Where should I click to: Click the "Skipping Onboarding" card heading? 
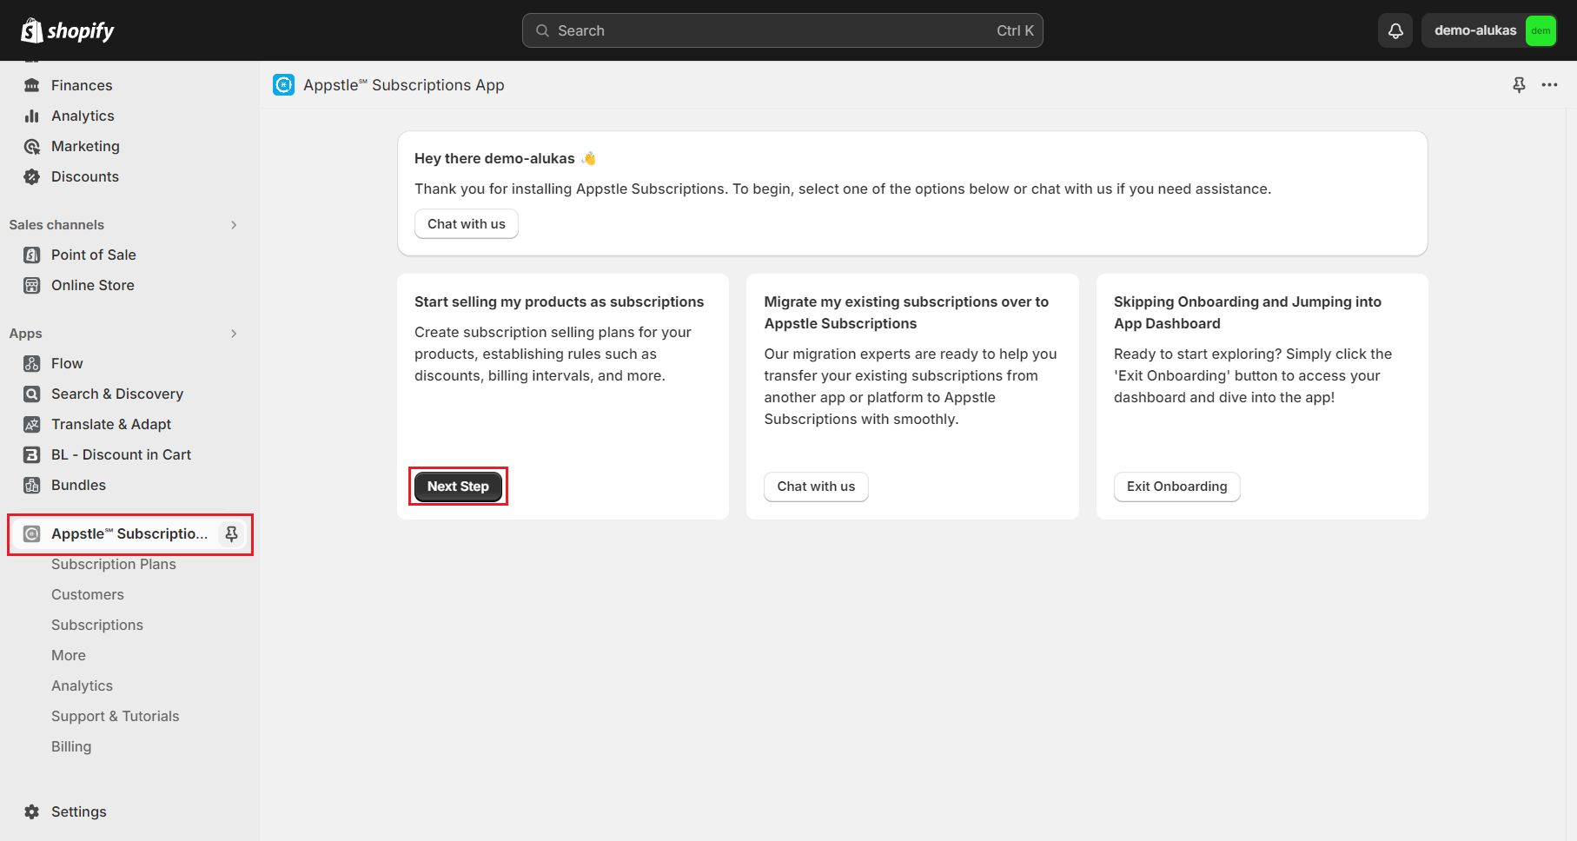1248,313
